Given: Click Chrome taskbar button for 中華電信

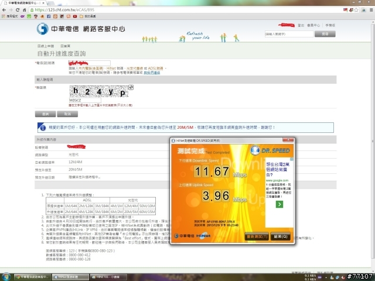Looking at the screenshot, I should (x=32, y=277).
